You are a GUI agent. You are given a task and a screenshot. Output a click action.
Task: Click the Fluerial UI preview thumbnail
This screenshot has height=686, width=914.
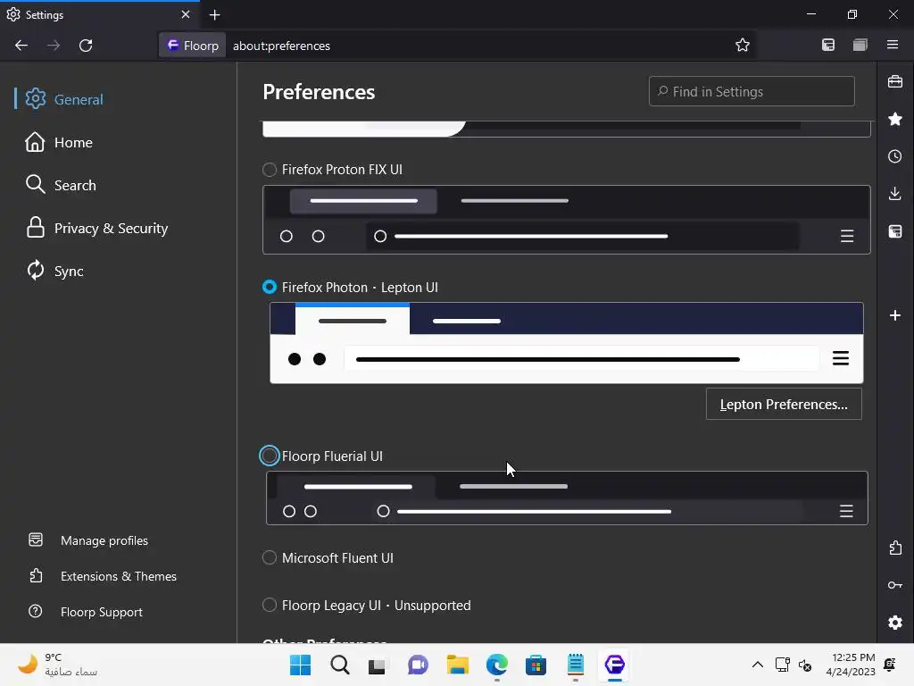567,498
